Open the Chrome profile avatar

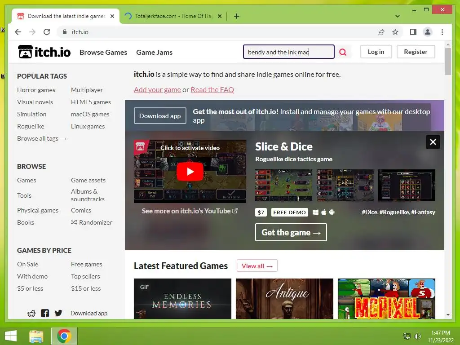point(428,32)
